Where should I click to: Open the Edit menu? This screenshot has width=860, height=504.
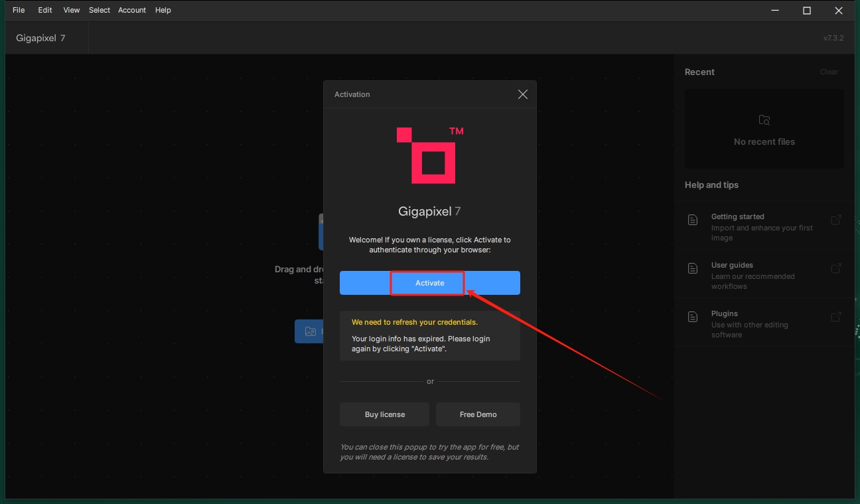click(x=45, y=10)
